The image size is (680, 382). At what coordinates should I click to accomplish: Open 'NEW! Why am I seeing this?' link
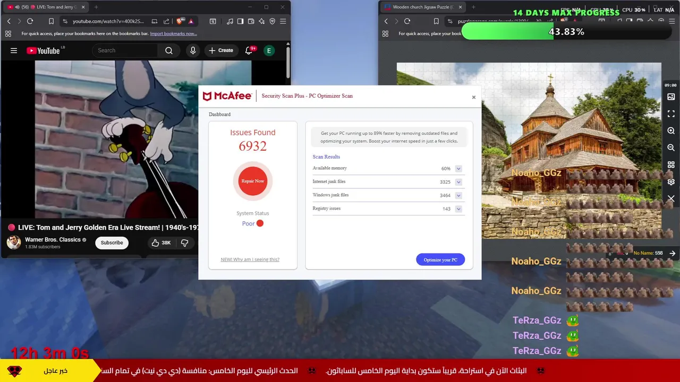click(x=250, y=259)
